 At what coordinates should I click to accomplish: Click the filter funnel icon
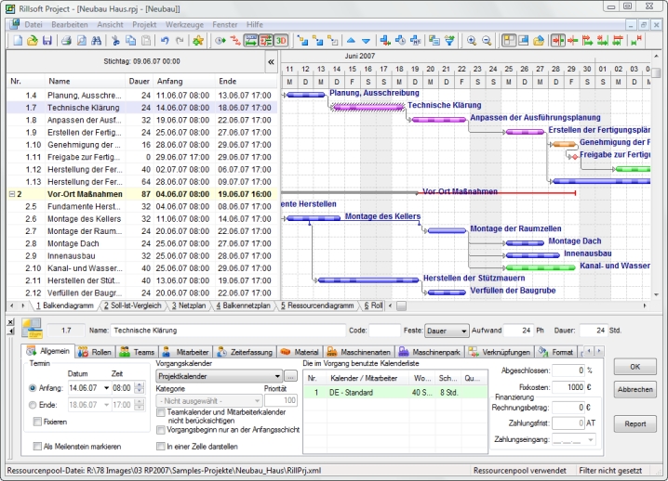tap(448, 41)
